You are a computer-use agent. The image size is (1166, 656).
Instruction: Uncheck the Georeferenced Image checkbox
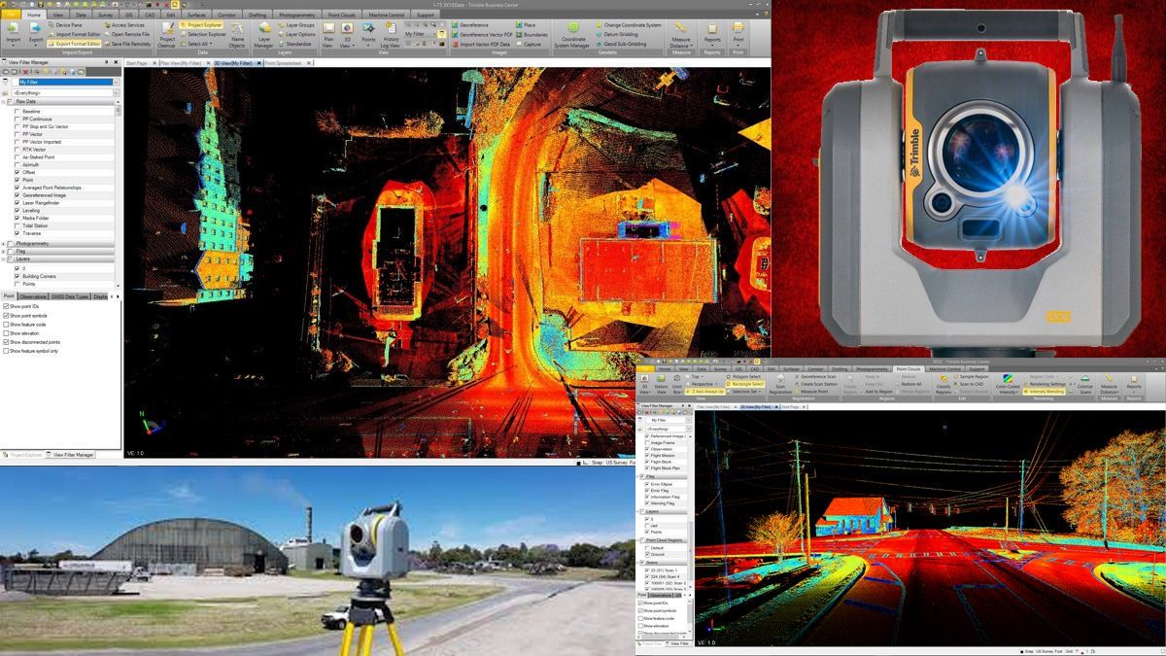(x=16, y=195)
